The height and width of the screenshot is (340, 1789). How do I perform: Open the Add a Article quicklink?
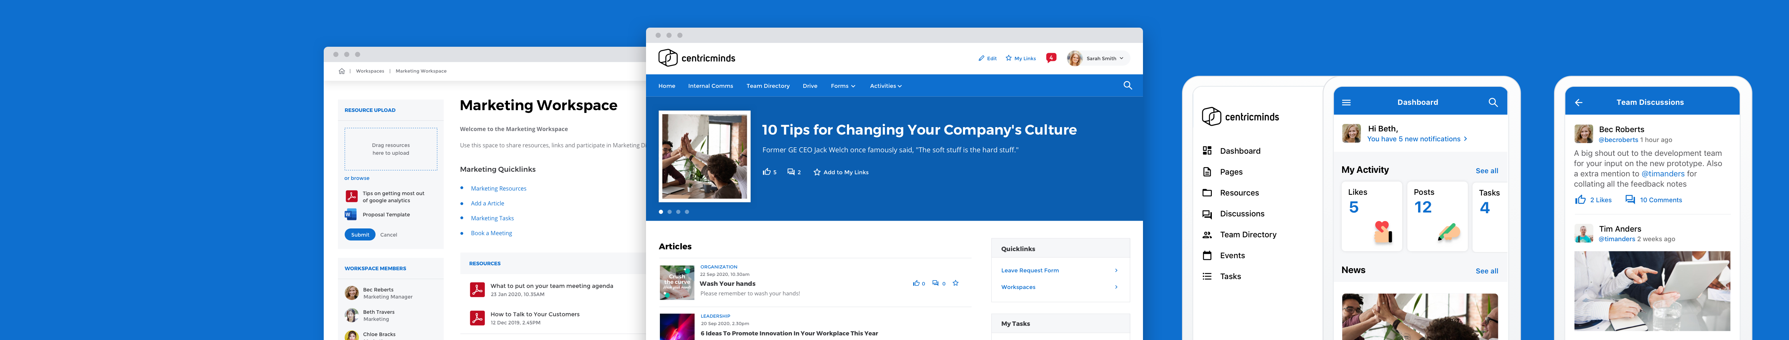487,204
